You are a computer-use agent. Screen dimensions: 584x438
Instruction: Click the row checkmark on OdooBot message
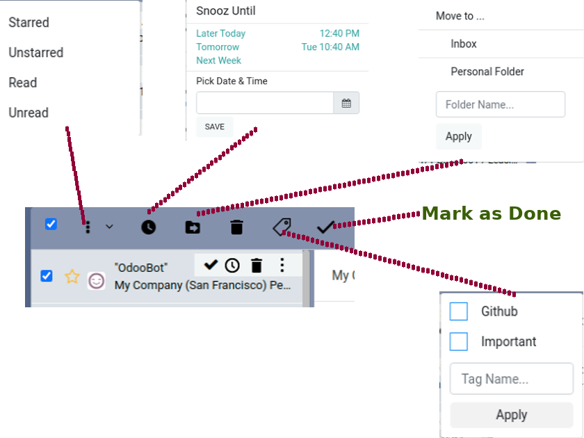point(211,265)
